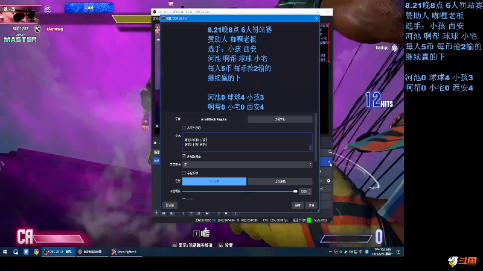The image size is (483, 271).
Task: Click the 选择字体 select font button
Action: coord(280,119)
